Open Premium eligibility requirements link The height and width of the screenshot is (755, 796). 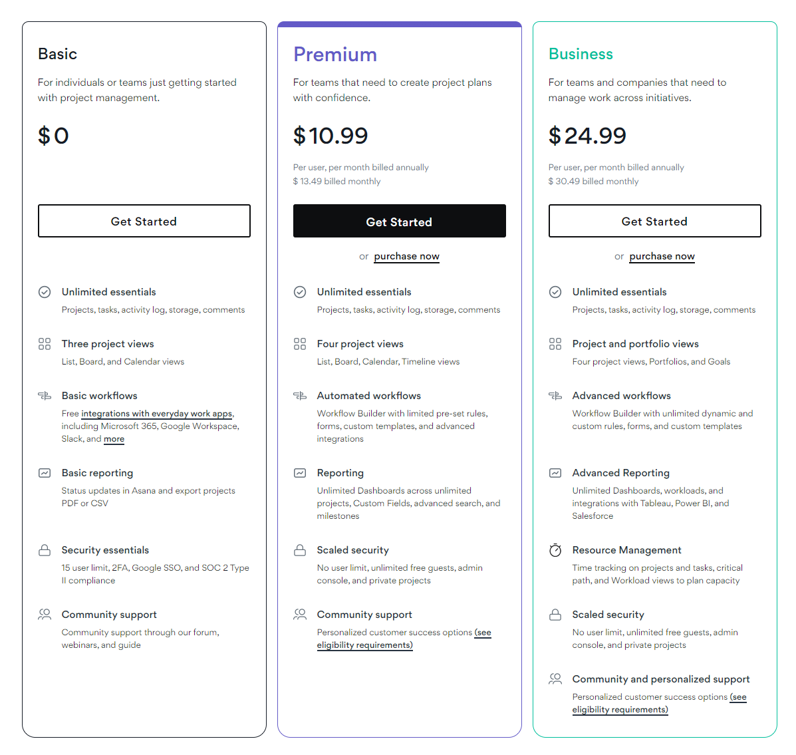point(364,645)
